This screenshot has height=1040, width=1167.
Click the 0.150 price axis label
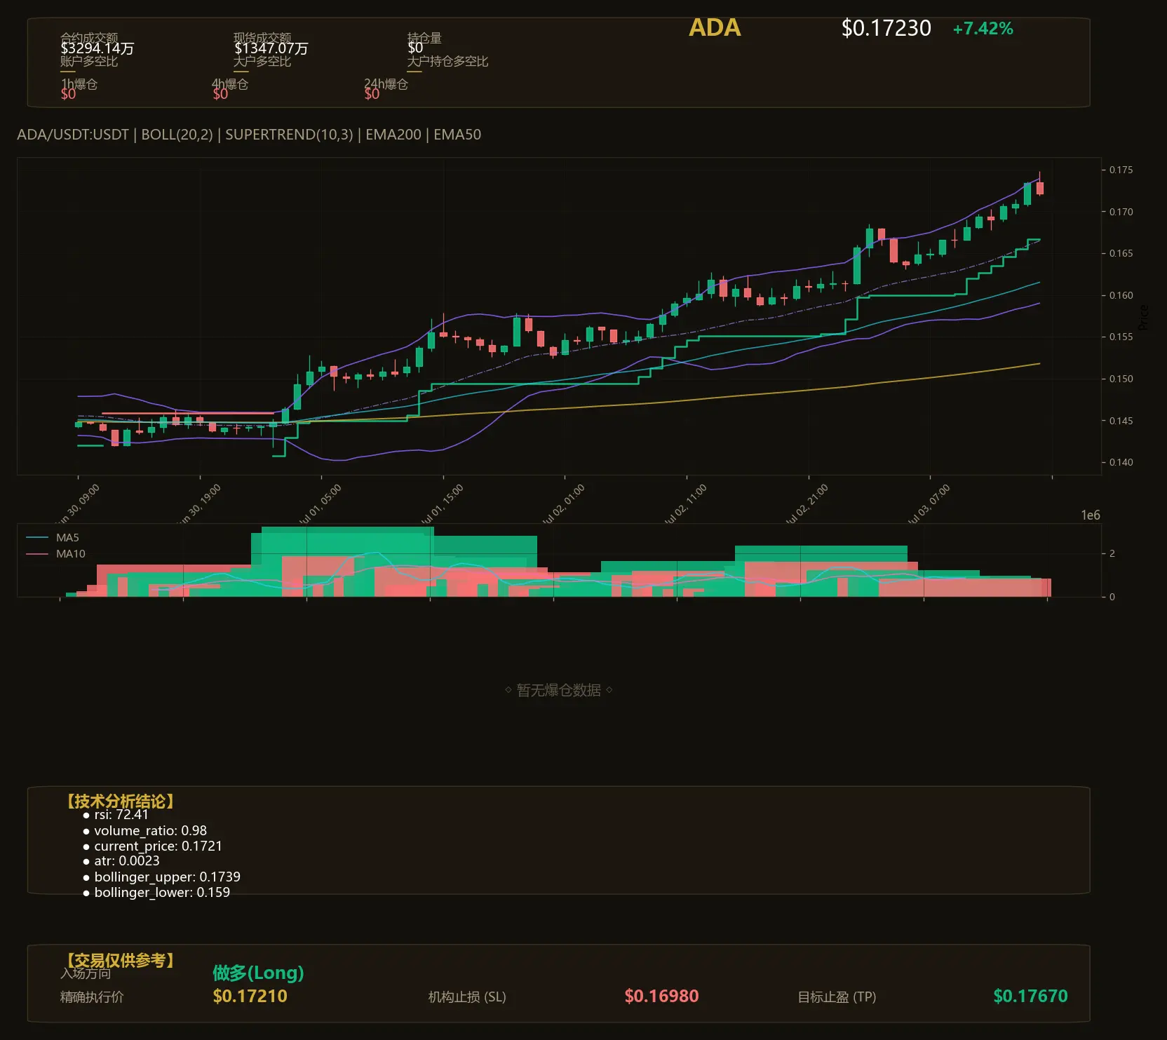[1121, 379]
